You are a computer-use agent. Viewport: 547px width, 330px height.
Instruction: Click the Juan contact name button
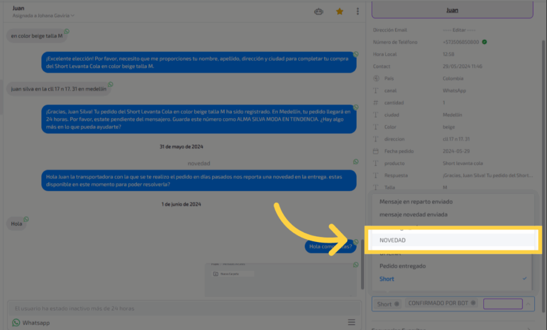[452, 10]
